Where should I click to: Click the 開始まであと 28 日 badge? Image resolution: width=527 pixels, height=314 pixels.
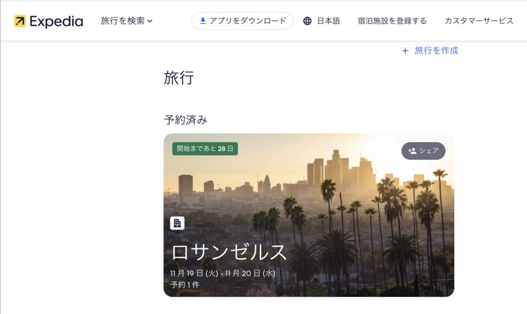(x=205, y=149)
